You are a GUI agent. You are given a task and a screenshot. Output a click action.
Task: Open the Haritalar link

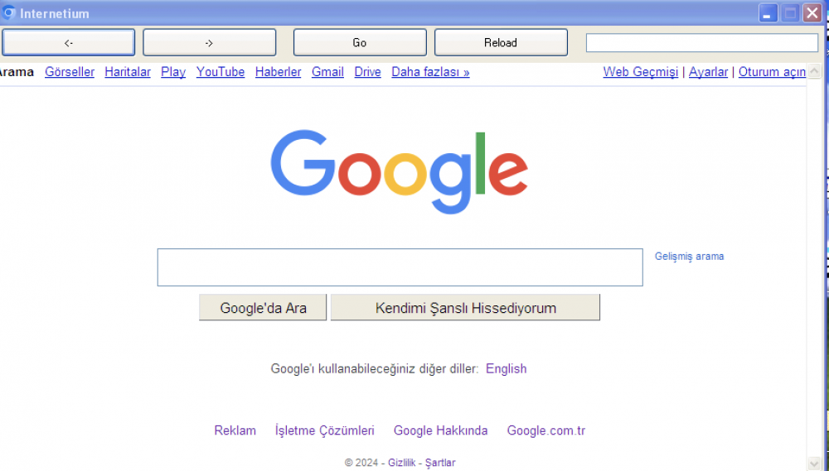pos(128,72)
